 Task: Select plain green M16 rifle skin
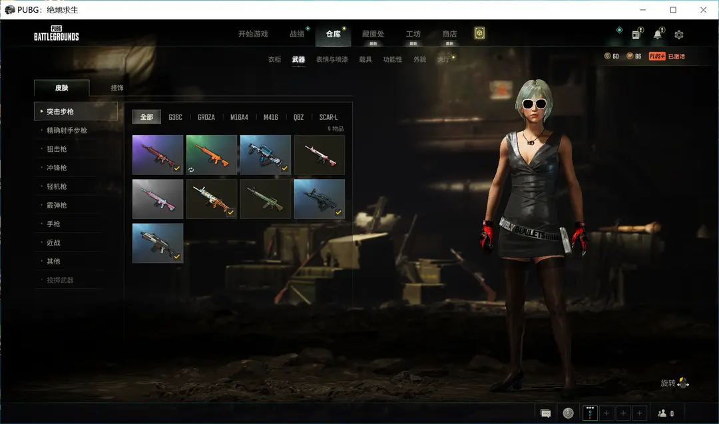coord(266,199)
